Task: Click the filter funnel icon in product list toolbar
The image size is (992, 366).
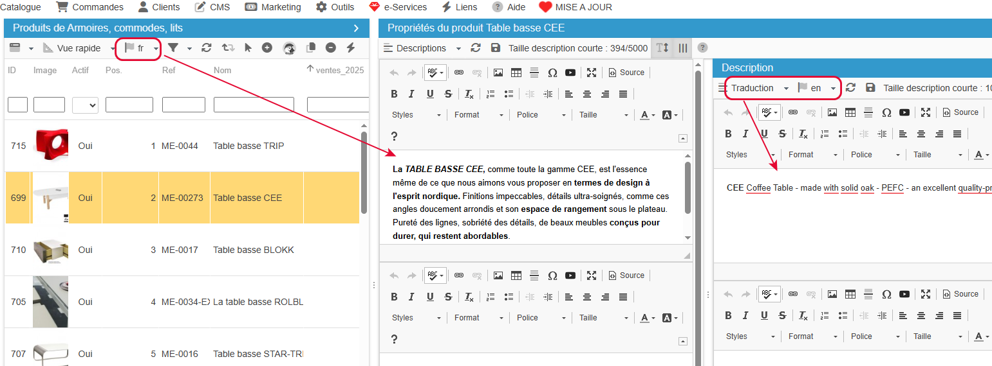Action: [173, 48]
